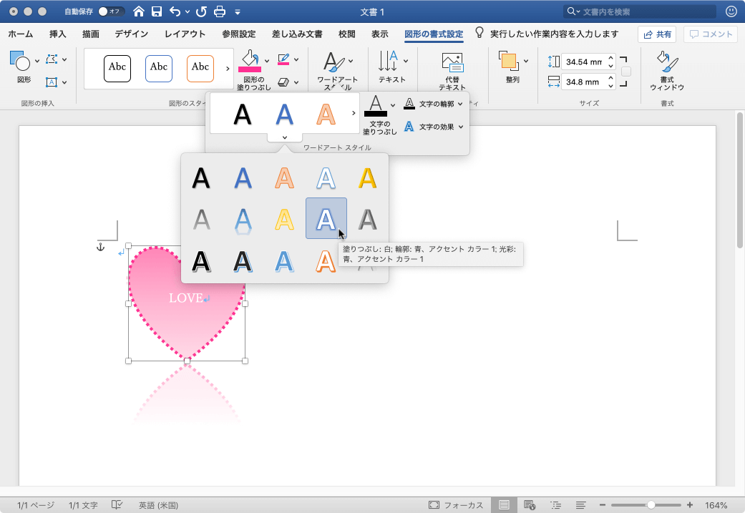
Task: Undo last action arrow icon
Action: coord(175,11)
